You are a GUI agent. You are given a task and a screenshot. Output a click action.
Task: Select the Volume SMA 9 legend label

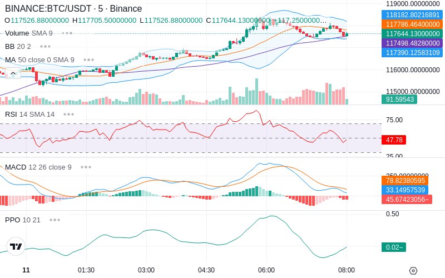pos(29,33)
